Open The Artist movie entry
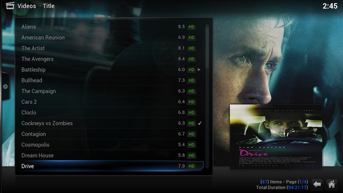Viewport: 343px width, 193px height. pos(111,48)
